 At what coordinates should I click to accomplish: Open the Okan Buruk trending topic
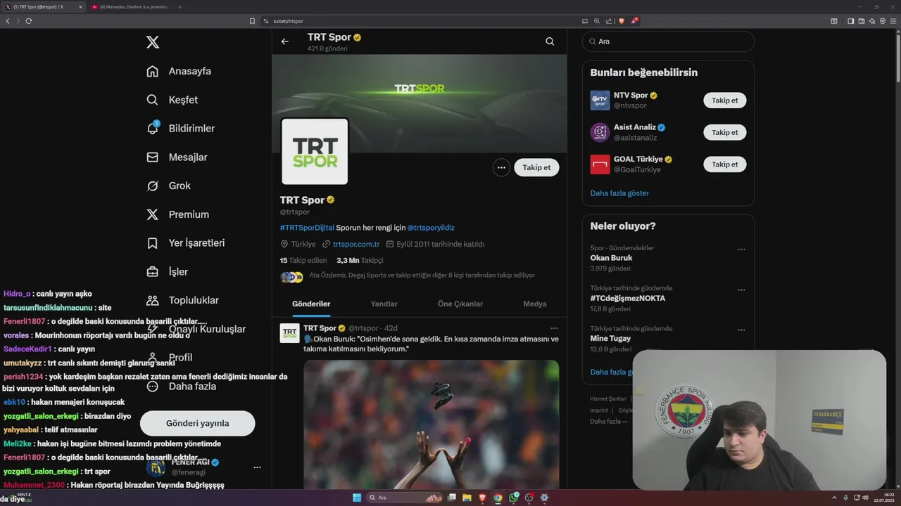[611, 258]
